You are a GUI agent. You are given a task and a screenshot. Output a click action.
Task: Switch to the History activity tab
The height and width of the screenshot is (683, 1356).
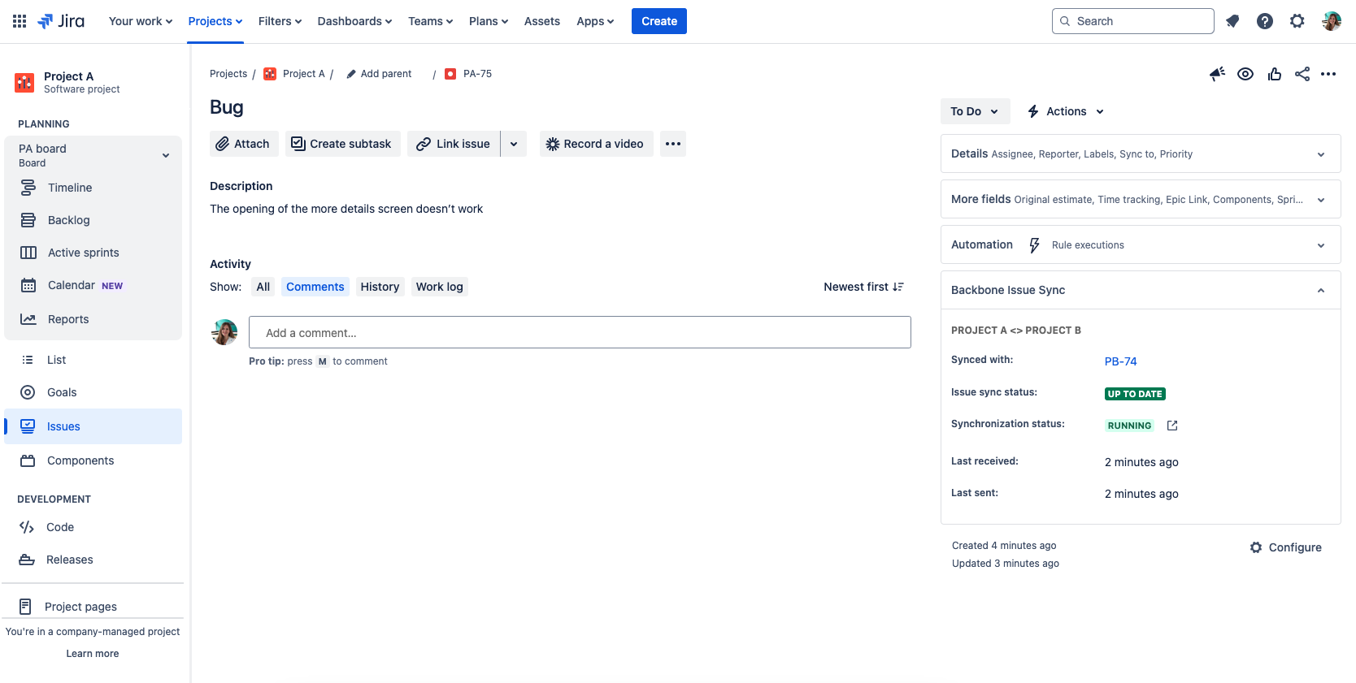pyautogui.click(x=380, y=287)
